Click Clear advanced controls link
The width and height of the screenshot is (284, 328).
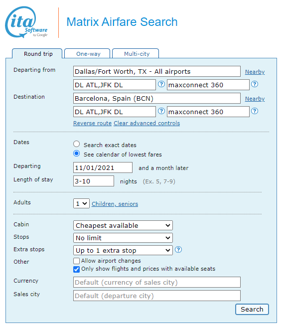[147, 123]
